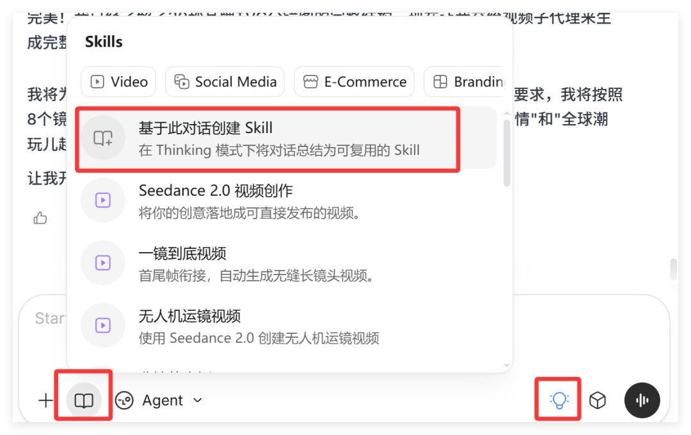The height and width of the screenshot is (435, 691).
Task: Select the lightbulb Thinking mode icon
Action: point(557,400)
